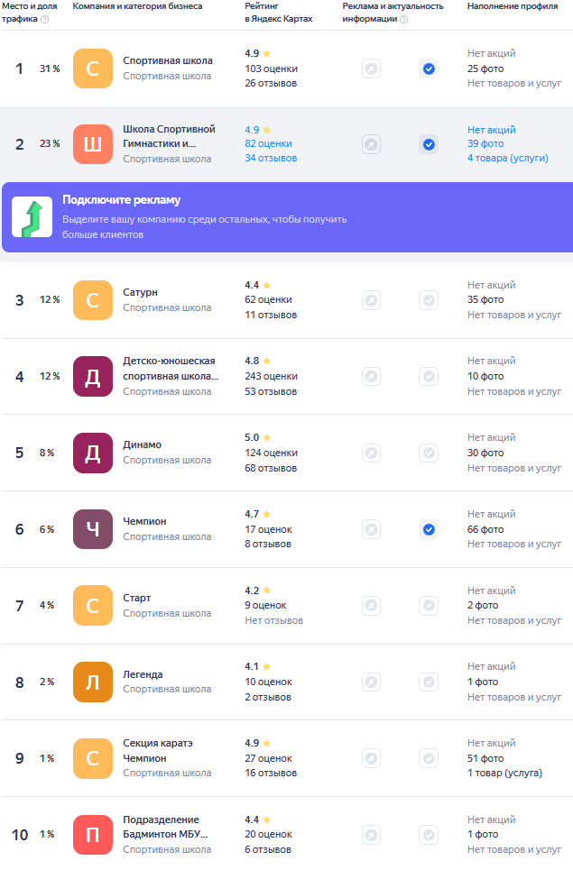Open the '34 отзывов' link
Viewport: 573px width, 870px height.
271,158
